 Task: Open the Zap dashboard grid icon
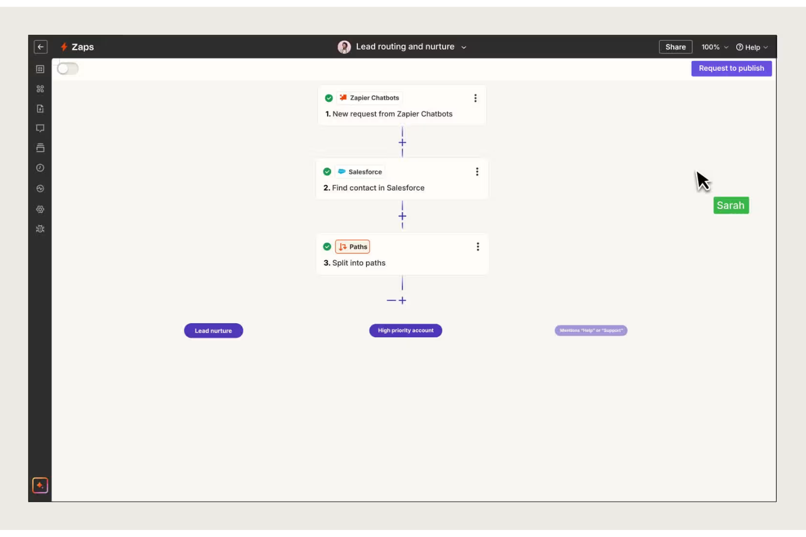pos(40,68)
